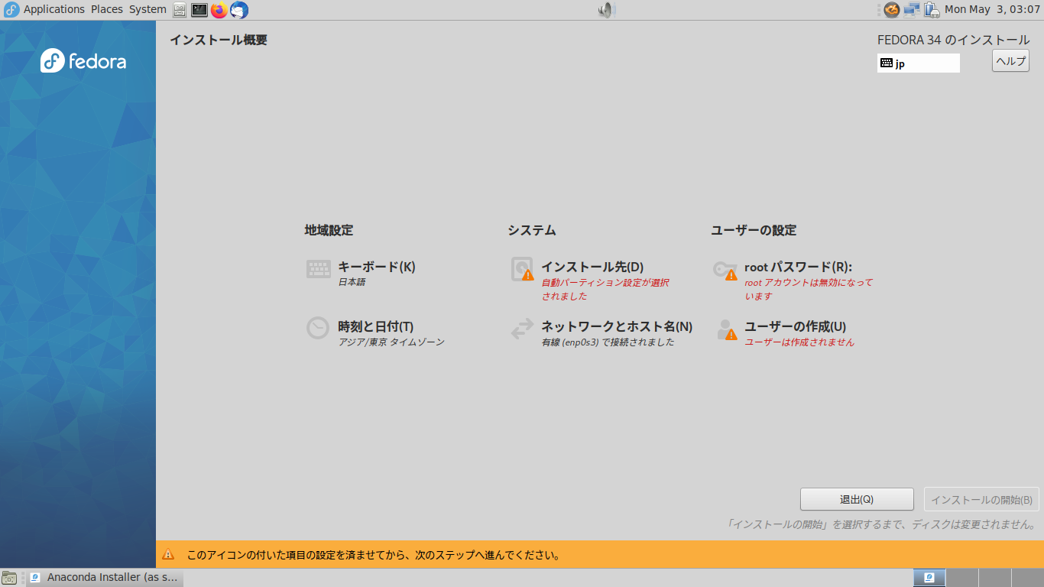Open ユーザーの作成(U) user creation
This screenshot has height=587, width=1044.
796,326
